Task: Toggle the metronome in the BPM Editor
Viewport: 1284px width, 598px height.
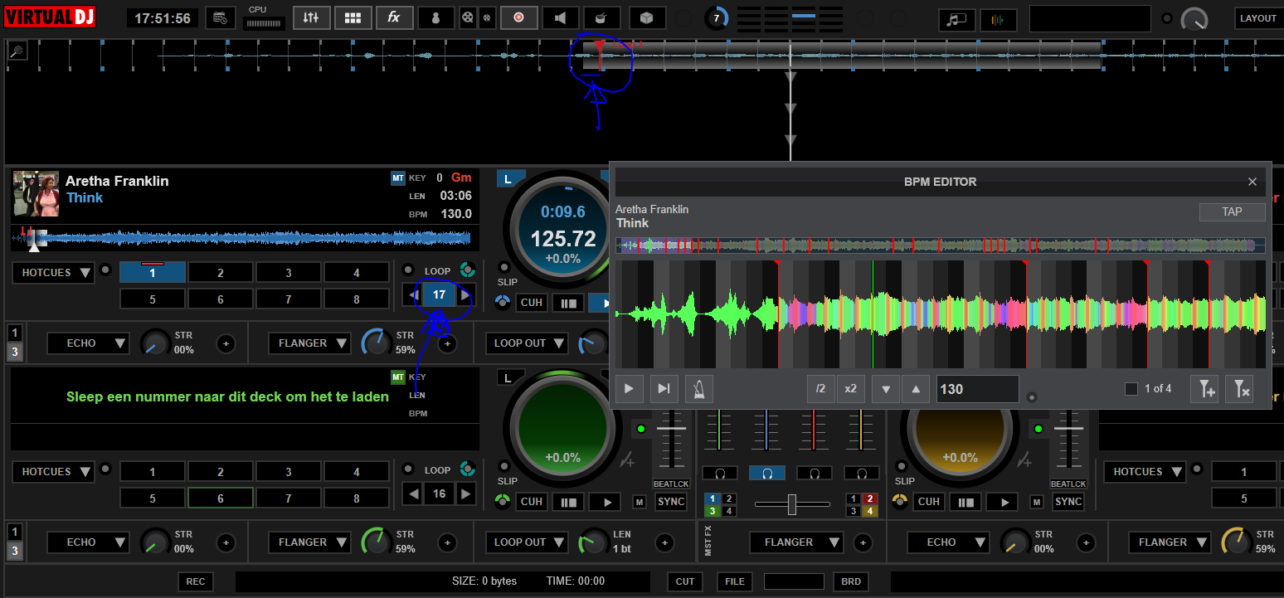Action: (699, 388)
